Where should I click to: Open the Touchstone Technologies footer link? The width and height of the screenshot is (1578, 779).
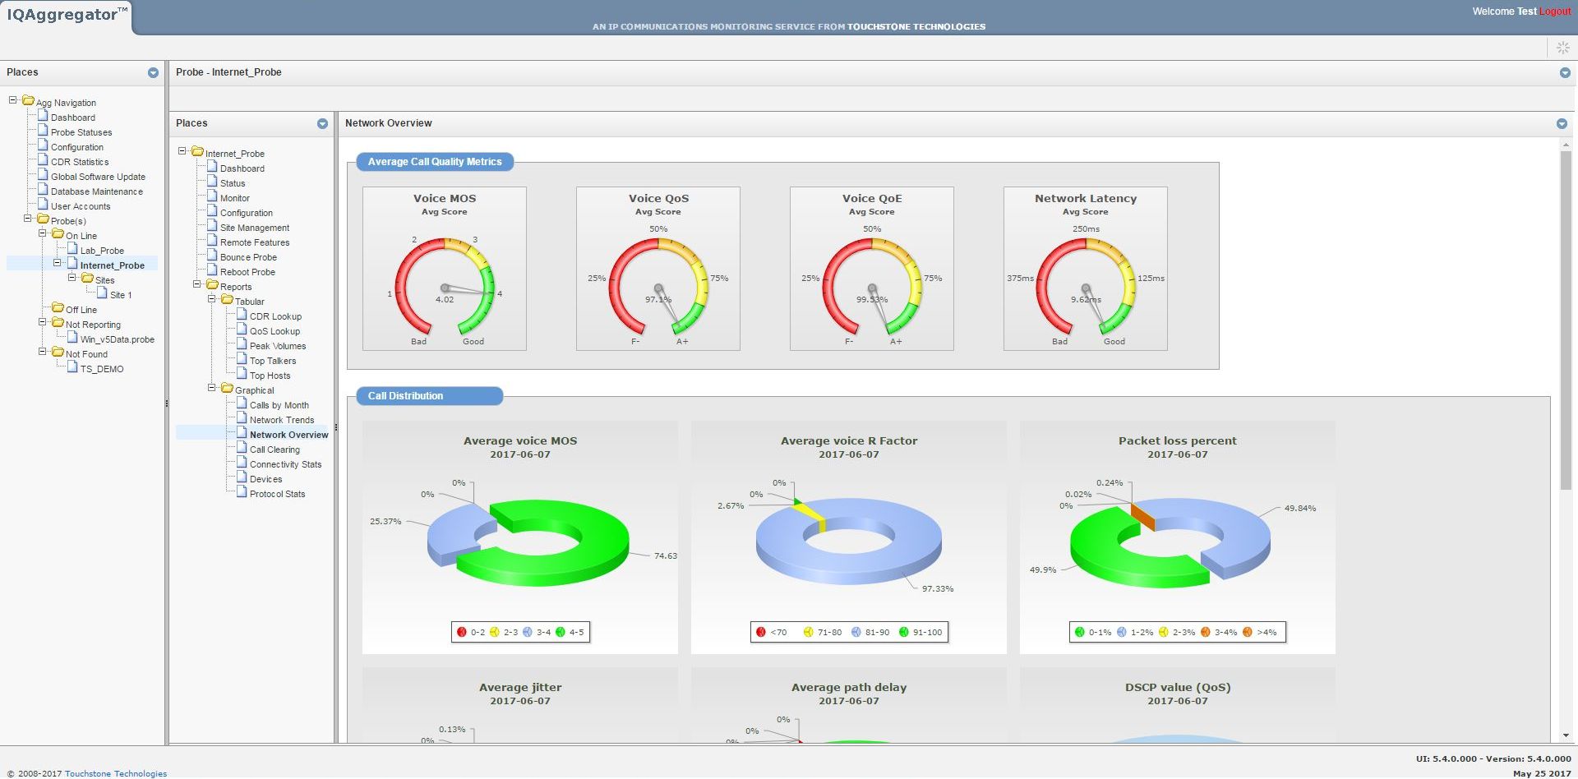[x=116, y=773]
